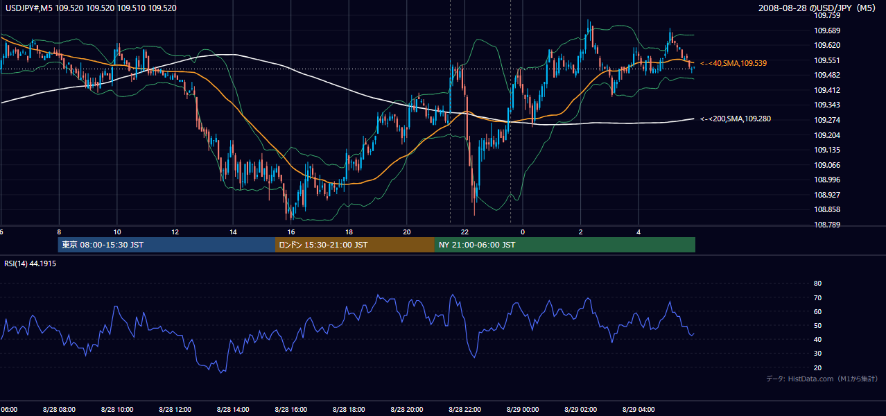Click price axis value 108.996
This screenshot has width=886, height=416.
[826, 180]
